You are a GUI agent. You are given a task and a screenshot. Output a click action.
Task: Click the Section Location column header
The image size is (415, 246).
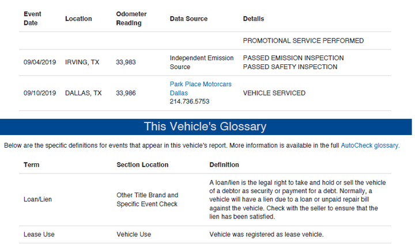point(142,165)
